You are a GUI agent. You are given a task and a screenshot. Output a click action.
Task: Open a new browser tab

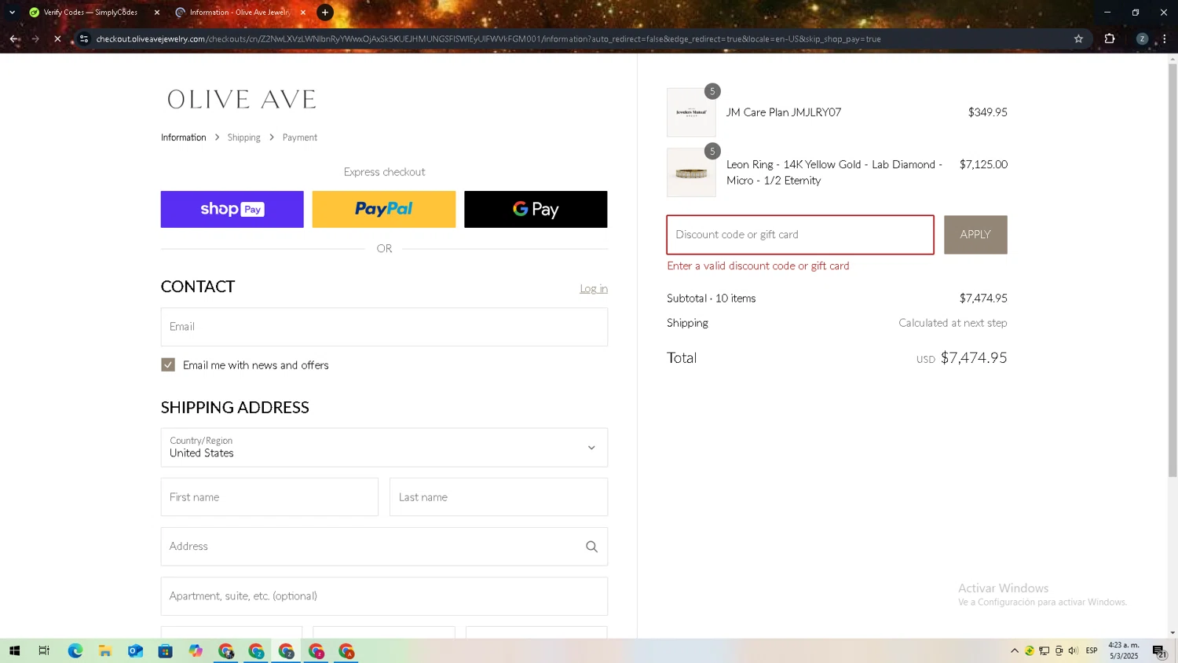point(325,13)
